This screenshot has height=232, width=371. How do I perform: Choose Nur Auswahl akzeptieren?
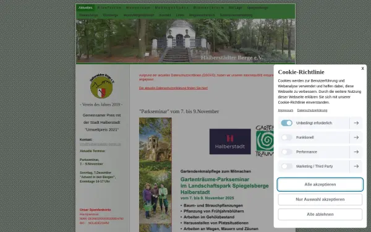tap(320, 199)
